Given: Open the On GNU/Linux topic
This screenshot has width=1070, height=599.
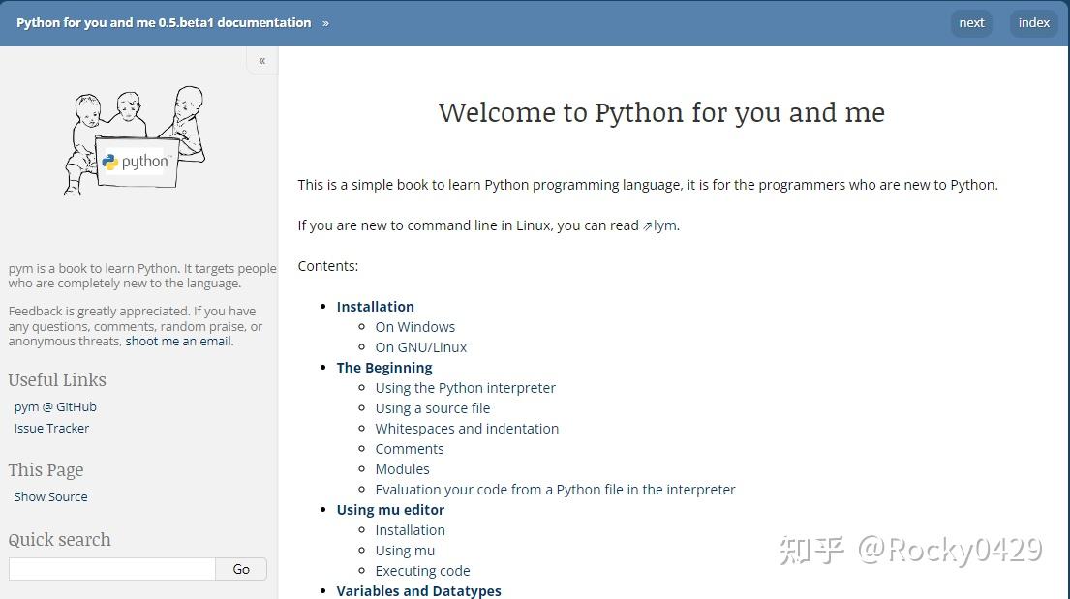Looking at the screenshot, I should (x=421, y=346).
